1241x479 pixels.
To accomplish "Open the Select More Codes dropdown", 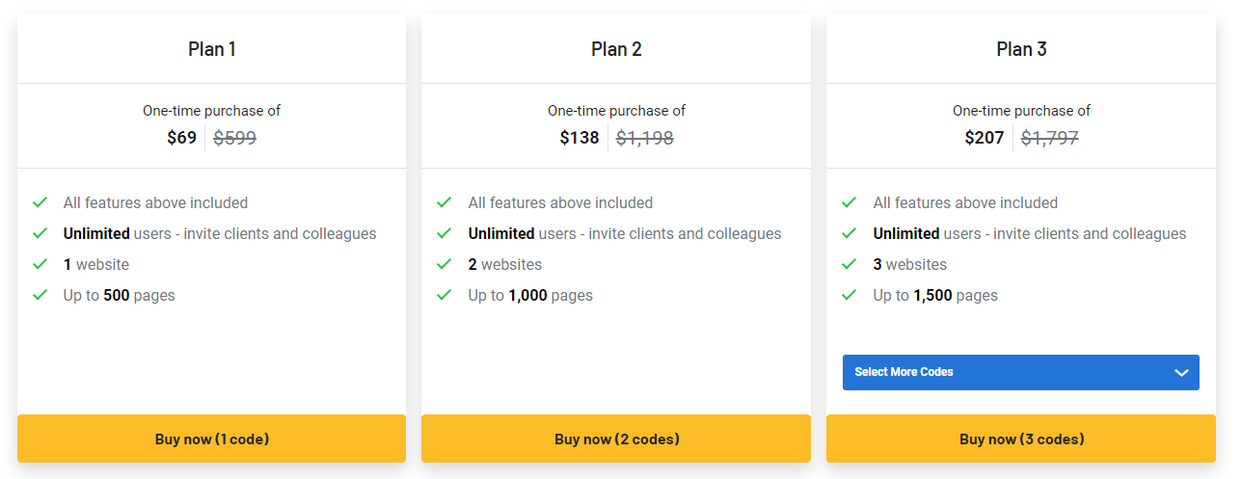I will (x=1020, y=372).
